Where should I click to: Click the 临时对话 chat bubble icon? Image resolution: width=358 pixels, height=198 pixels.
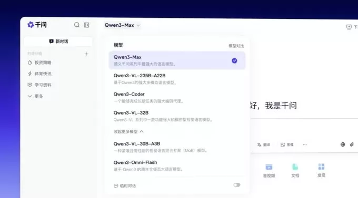[116, 186]
